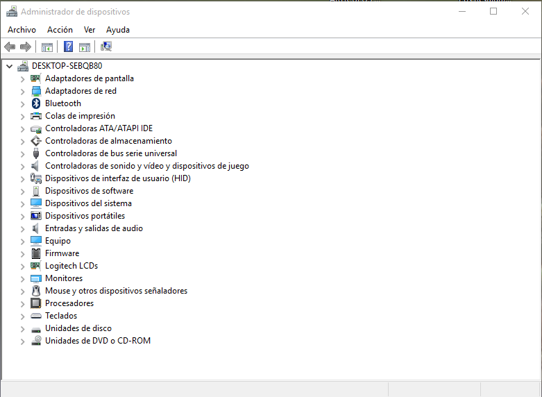Open the Ayuda menu
The image size is (542, 397).
tap(118, 30)
